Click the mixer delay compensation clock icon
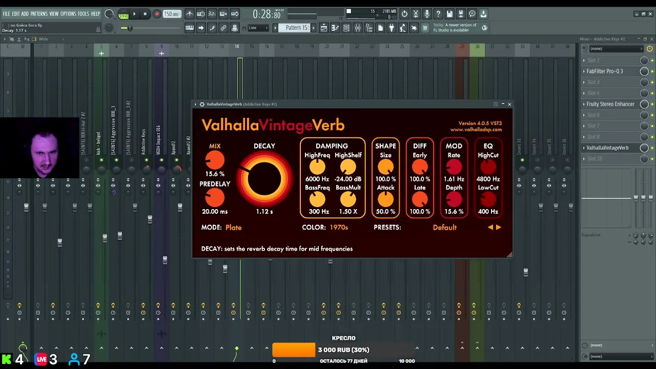 coord(650,49)
